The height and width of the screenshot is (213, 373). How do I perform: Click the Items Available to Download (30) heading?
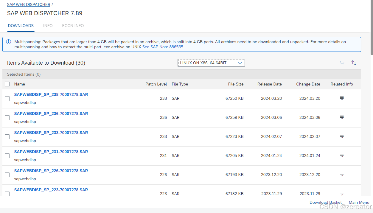[x=46, y=63]
